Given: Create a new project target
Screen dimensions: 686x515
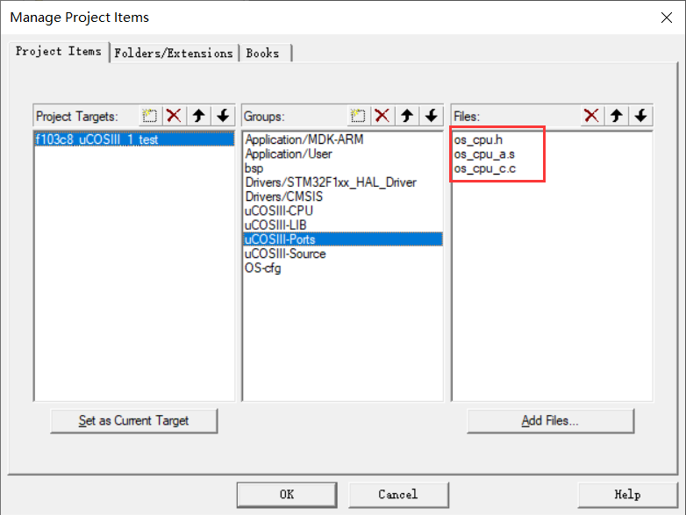Looking at the screenshot, I should point(150,116).
